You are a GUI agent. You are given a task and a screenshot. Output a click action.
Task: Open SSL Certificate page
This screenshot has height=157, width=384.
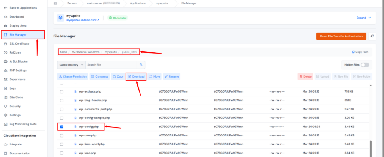(19, 43)
